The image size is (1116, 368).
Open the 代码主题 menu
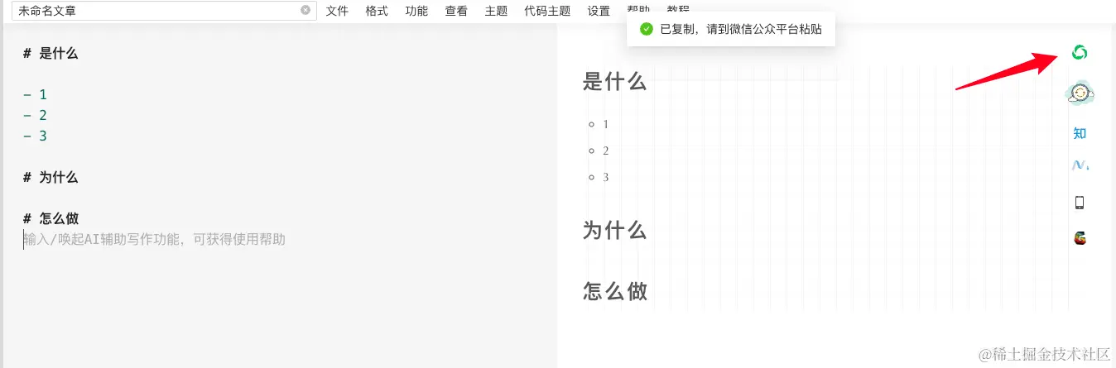[547, 12]
